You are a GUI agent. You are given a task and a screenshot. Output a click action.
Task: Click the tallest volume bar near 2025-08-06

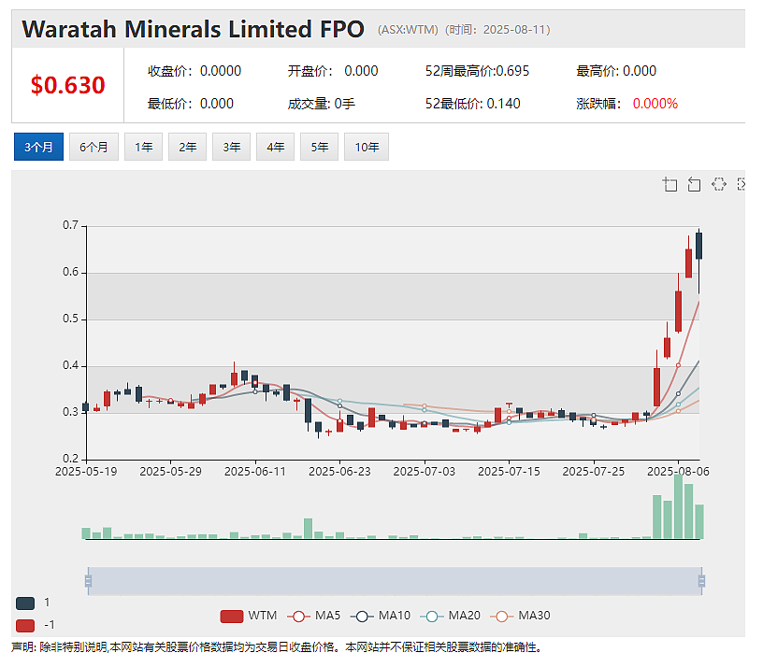(x=678, y=506)
